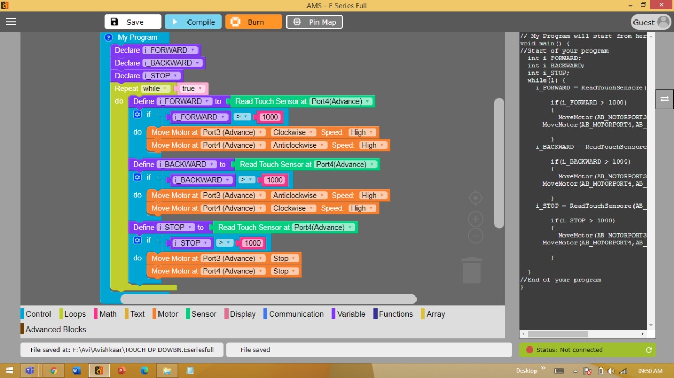The image size is (674, 378).
Task: Open speed High dropdown of Port4 Anticlockwise motor
Action: tap(373, 145)
